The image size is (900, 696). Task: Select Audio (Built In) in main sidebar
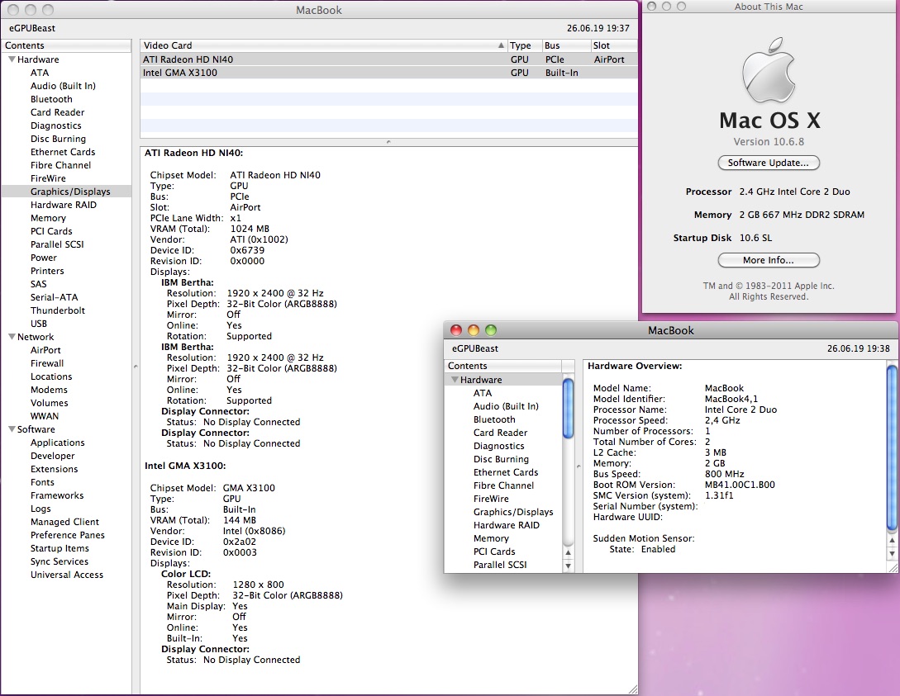click(63, 85)
